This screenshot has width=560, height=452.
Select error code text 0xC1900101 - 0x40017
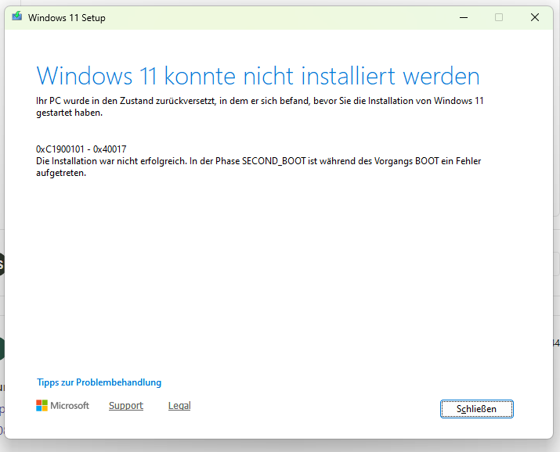tap(81, 149)
